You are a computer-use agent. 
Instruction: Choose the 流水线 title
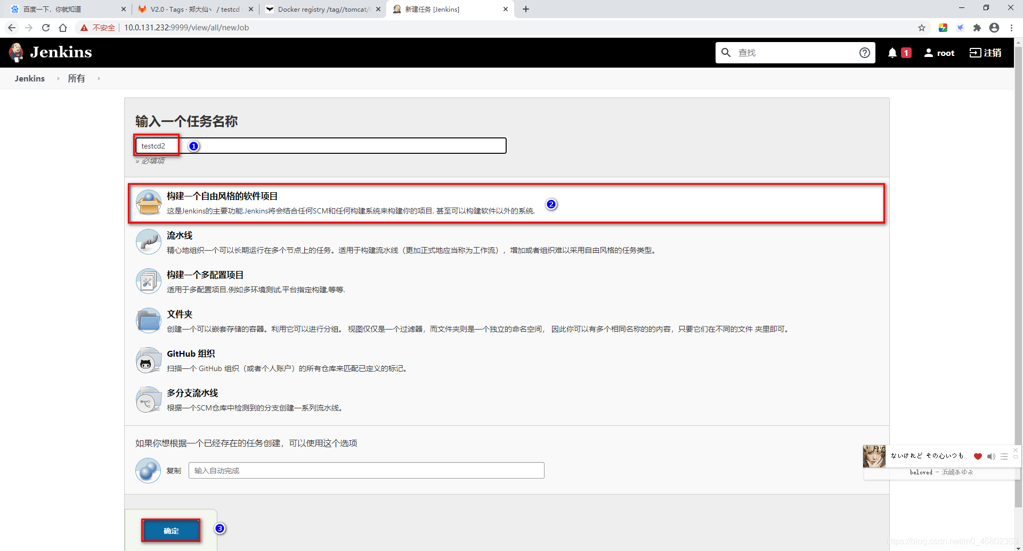tap(180, 235)
